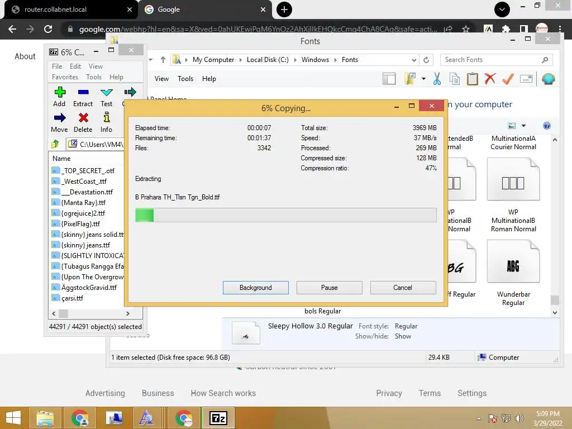This screenshot has width=572, height=429.
Task: Click the Properties icon in Fonts toolbar
Action: click(x=526, y=79)
